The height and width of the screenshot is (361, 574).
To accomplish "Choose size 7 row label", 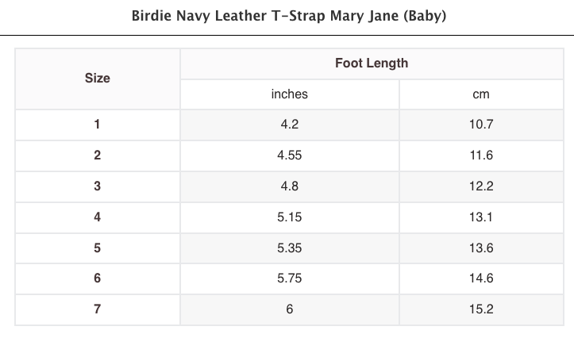I will pyautogui.click(x=97, y=309).
